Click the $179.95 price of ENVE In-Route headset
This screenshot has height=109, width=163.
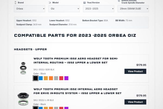[x=141, y=96]
